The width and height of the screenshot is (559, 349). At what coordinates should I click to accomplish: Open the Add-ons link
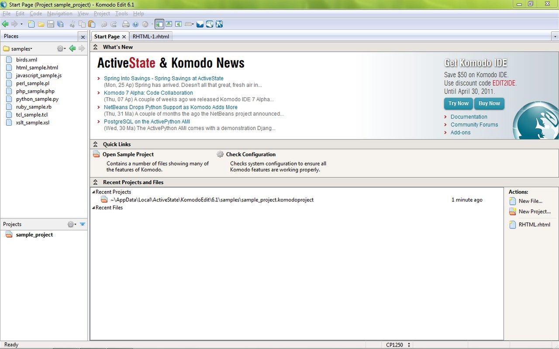[461, 133]
